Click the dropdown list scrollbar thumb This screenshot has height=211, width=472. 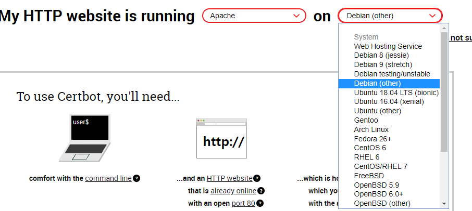coord(444,91)
